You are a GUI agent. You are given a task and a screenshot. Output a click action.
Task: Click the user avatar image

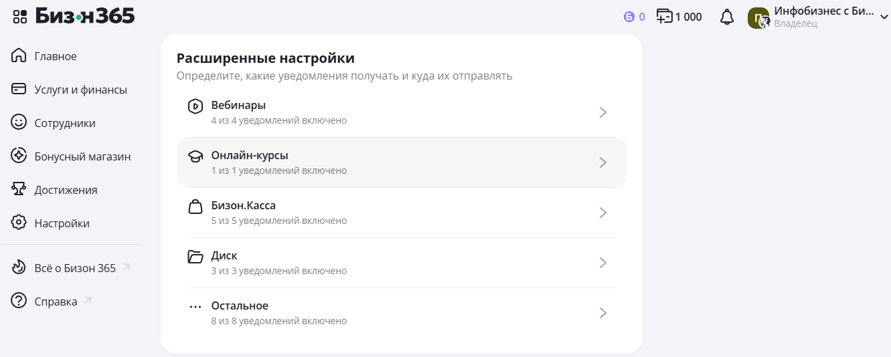(x=758, y=18)
